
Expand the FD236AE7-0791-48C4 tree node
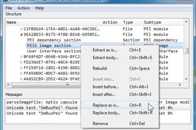21,62
